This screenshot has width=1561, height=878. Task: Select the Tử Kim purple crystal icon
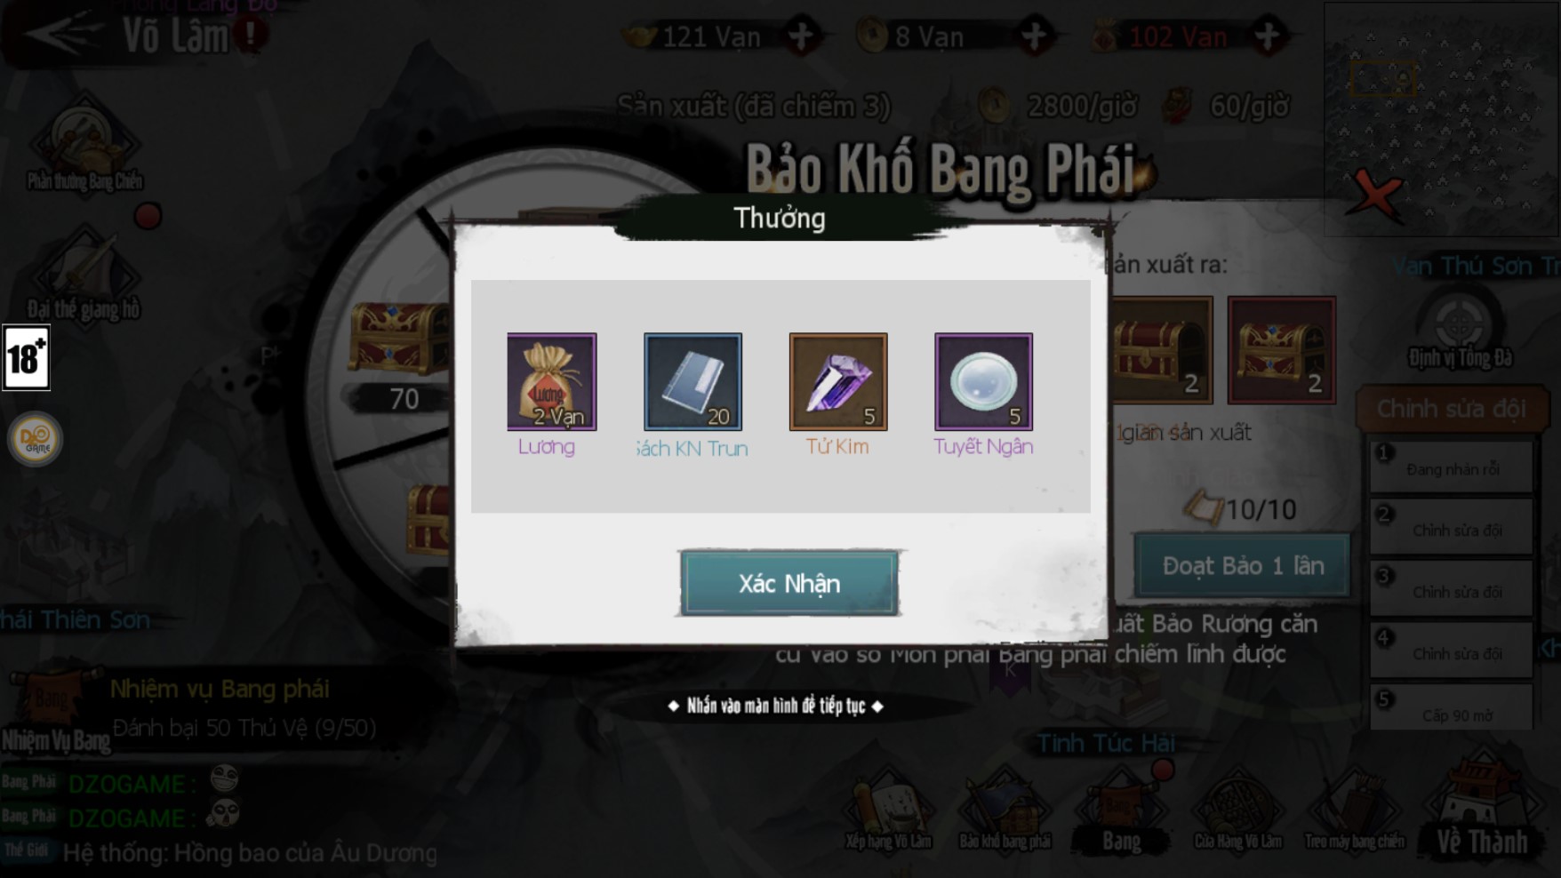coord(837,382)
